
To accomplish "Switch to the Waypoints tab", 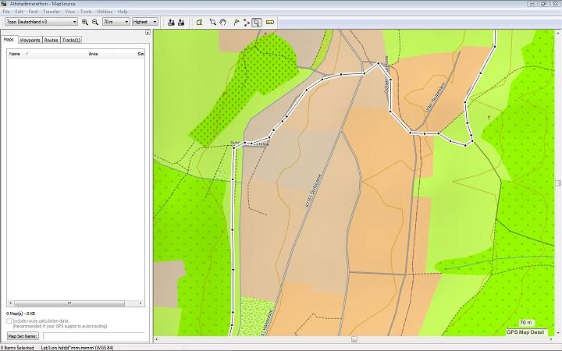I will click(30, 40).
